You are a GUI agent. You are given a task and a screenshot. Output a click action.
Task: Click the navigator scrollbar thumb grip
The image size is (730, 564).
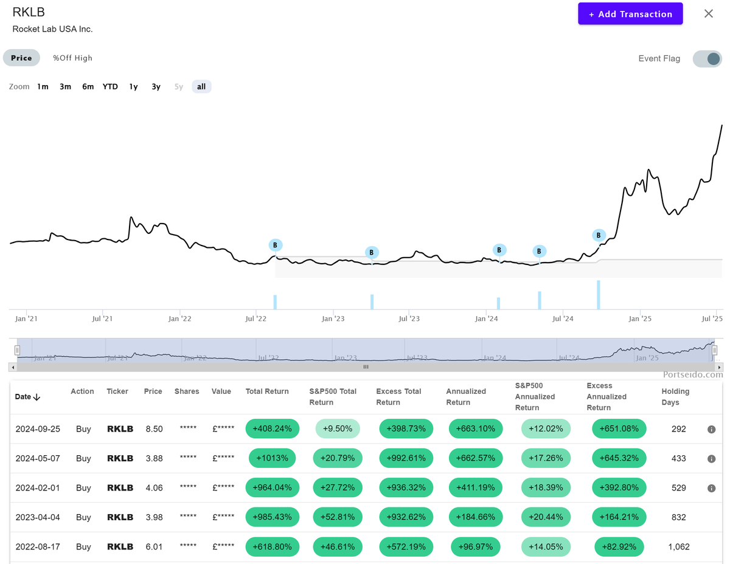(366, 367)
